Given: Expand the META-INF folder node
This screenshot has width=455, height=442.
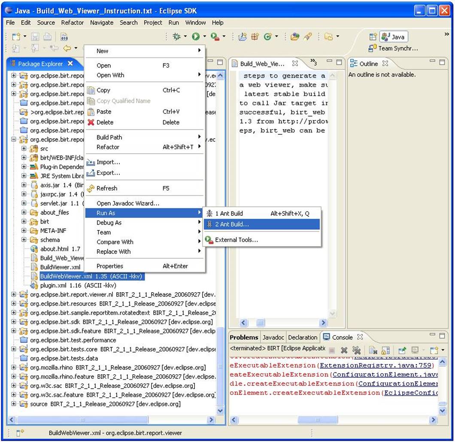Looking at the screenshot, I should (24, 231).
